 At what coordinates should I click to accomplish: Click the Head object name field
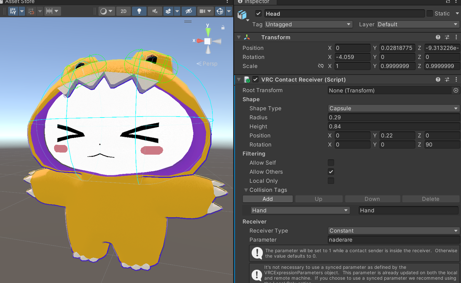344,13
